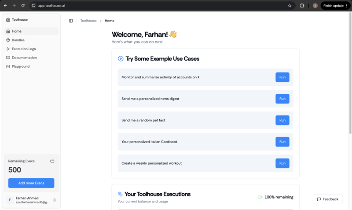Viewport: 352px width, 210px height.
Task: Click the page vertical scrollbar
Action: [350, 73]
